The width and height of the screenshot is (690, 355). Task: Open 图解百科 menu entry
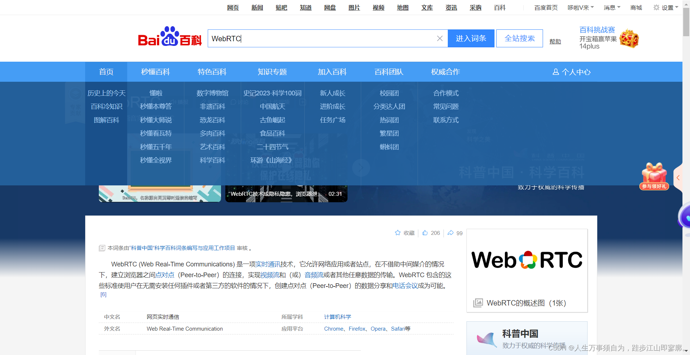tap(106, 120)
